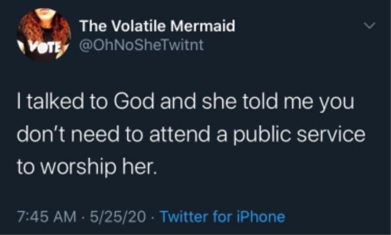Open the tweet options chevron menu
391x235 pixels.
369,25
